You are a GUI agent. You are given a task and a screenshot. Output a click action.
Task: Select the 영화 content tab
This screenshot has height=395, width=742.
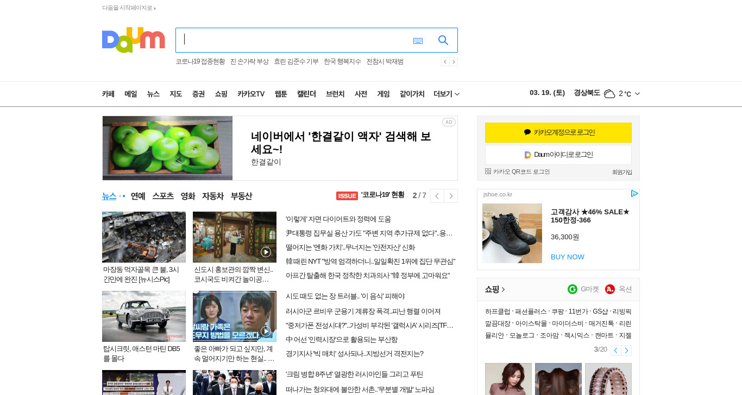pos(188,196)
